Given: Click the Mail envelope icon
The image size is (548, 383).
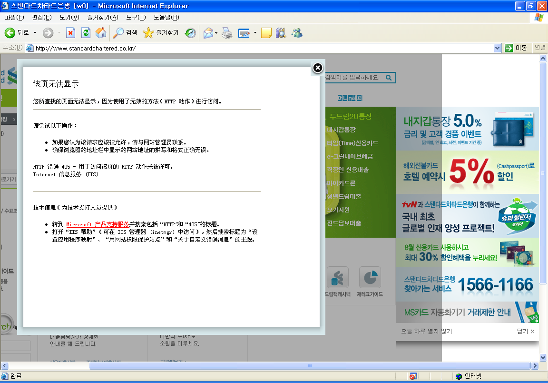Looking at the screenshot, I should tap(208, 33).
